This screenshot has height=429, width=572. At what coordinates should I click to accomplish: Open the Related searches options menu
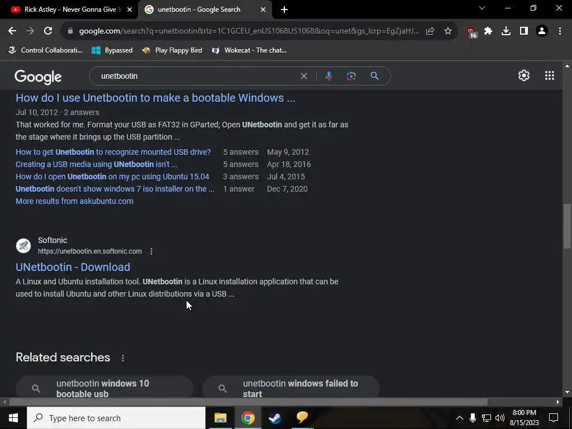[122, 358]
